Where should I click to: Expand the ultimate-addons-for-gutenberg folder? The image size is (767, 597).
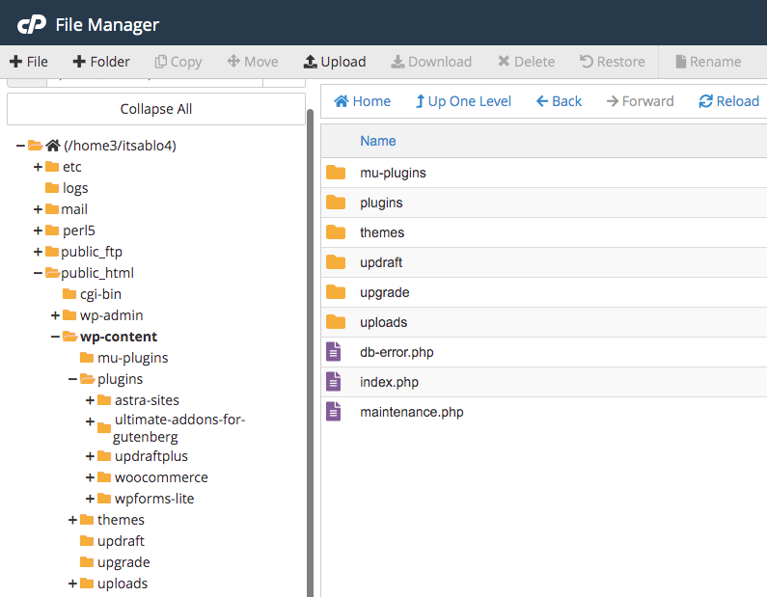pos(90,421)
